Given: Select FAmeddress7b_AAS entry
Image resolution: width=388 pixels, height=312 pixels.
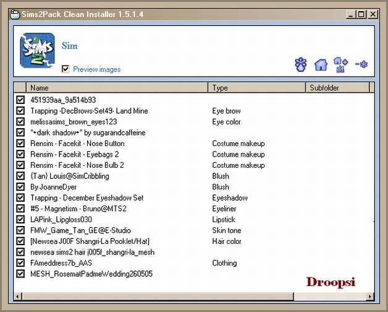Looking at the screenshot, I should click(x=61, y=263).
